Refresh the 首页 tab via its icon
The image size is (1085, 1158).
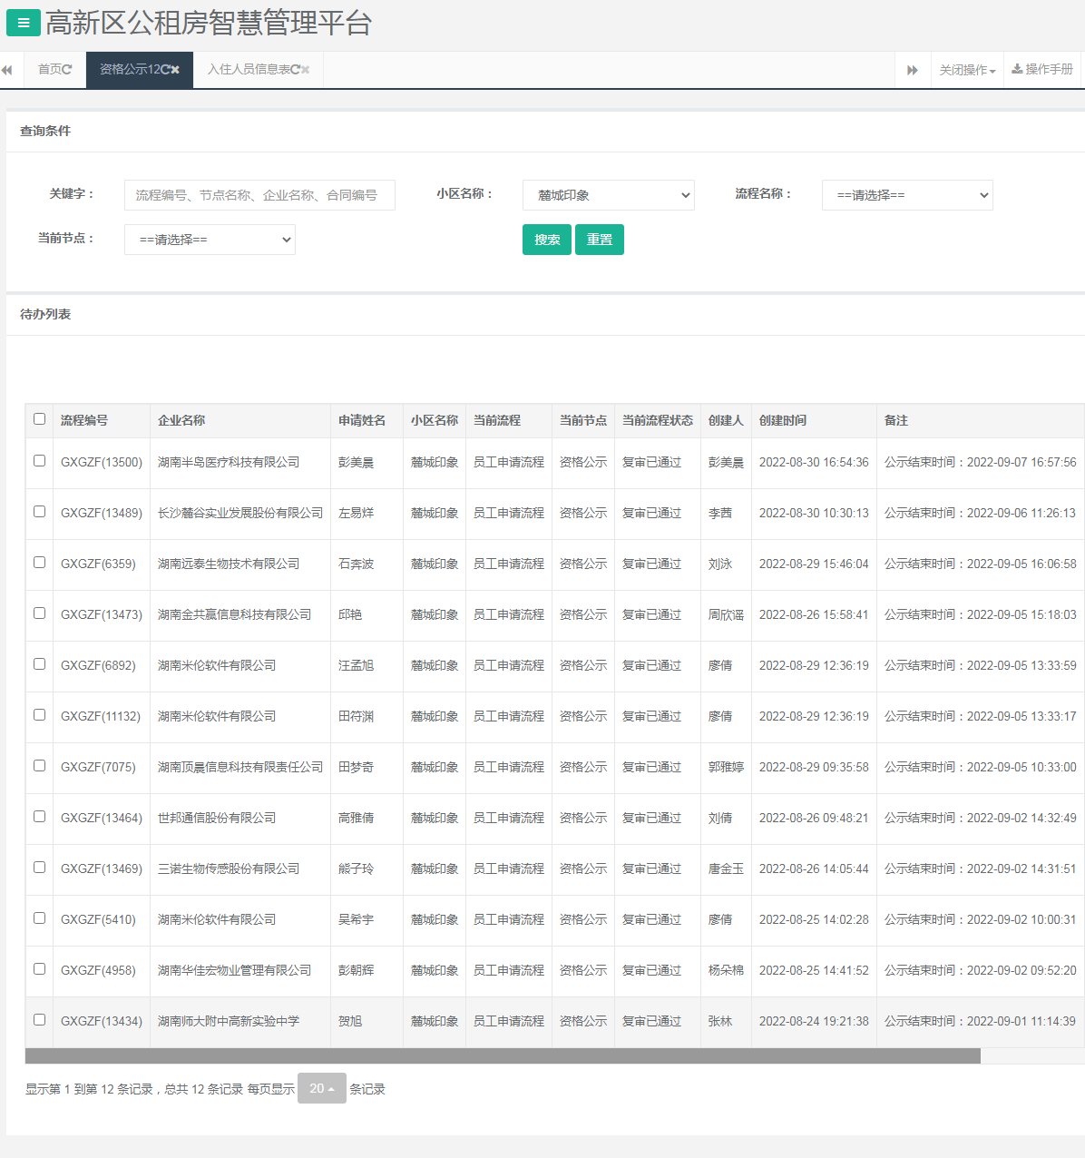(67, 70)
